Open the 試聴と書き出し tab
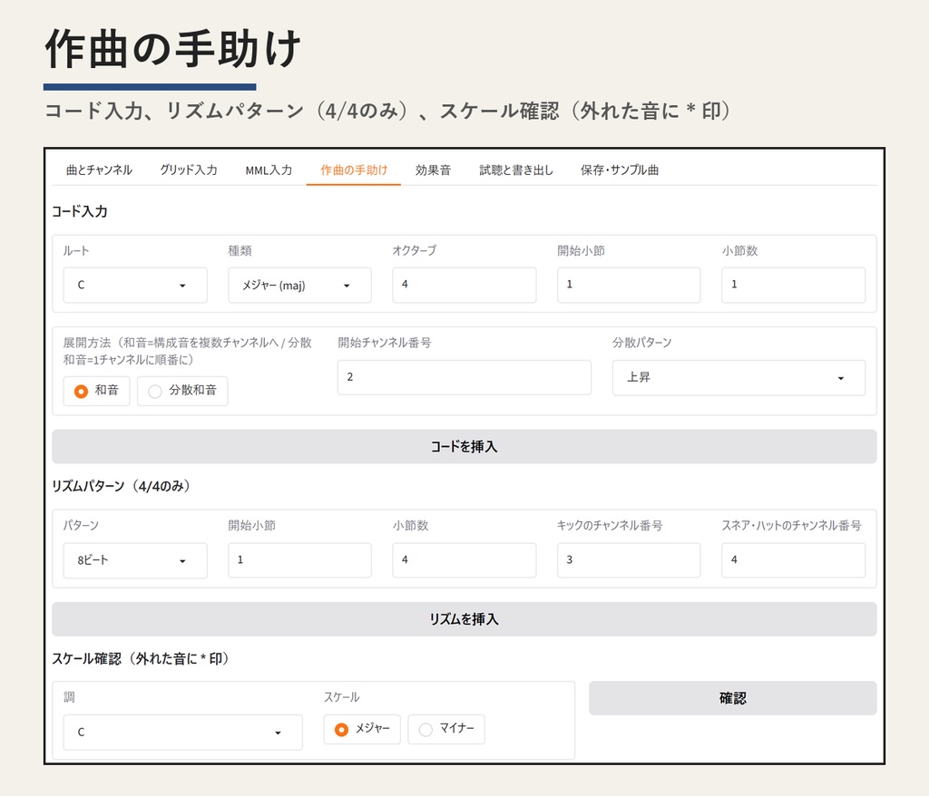This screenshot has height=796, width=929. point(516,170)
